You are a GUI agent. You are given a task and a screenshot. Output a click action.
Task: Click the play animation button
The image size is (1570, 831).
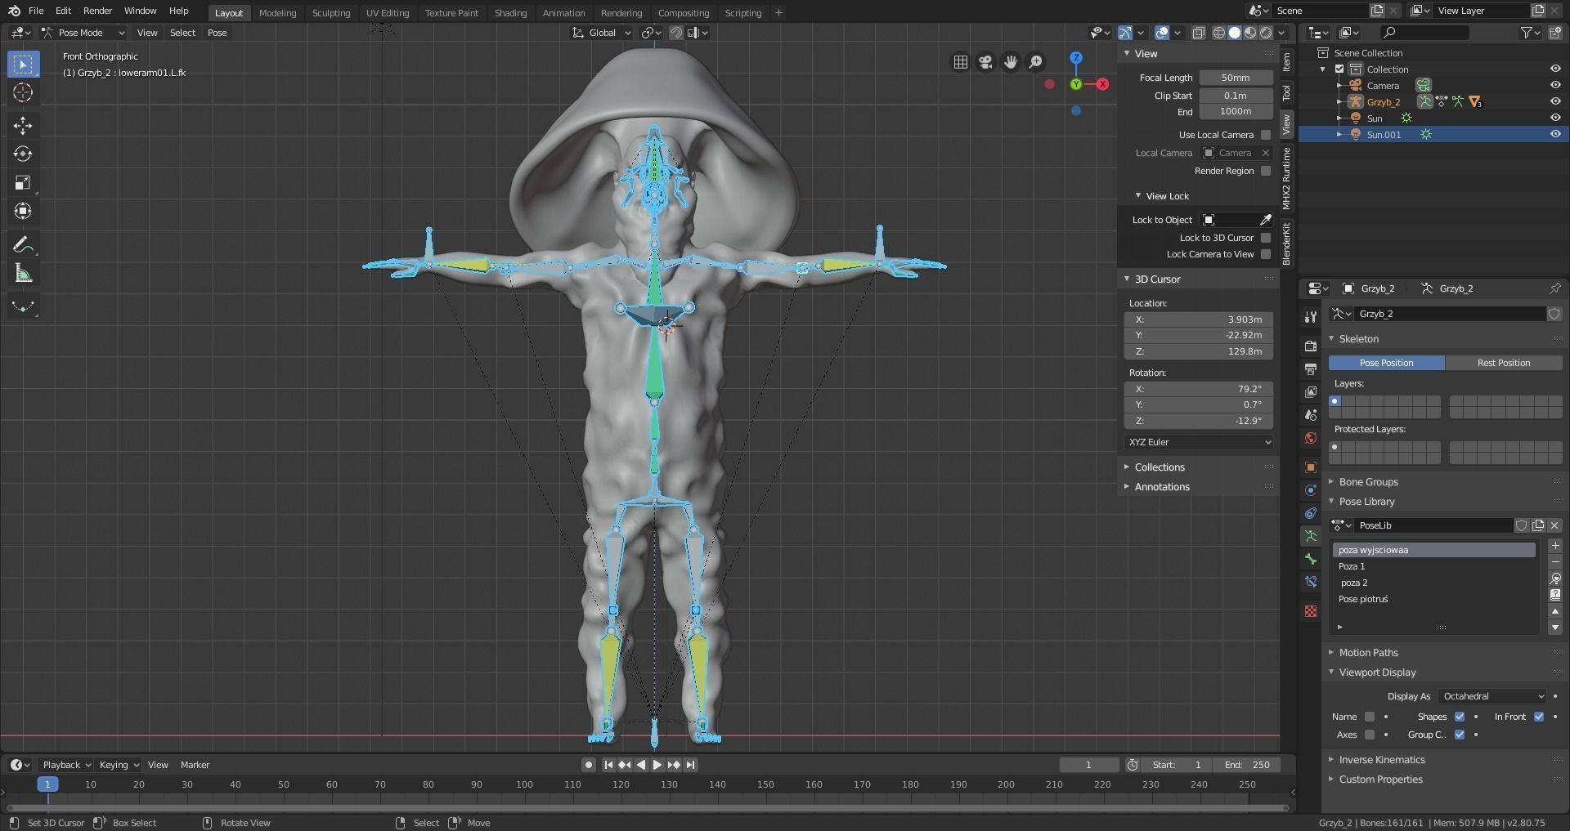[657, 765]
